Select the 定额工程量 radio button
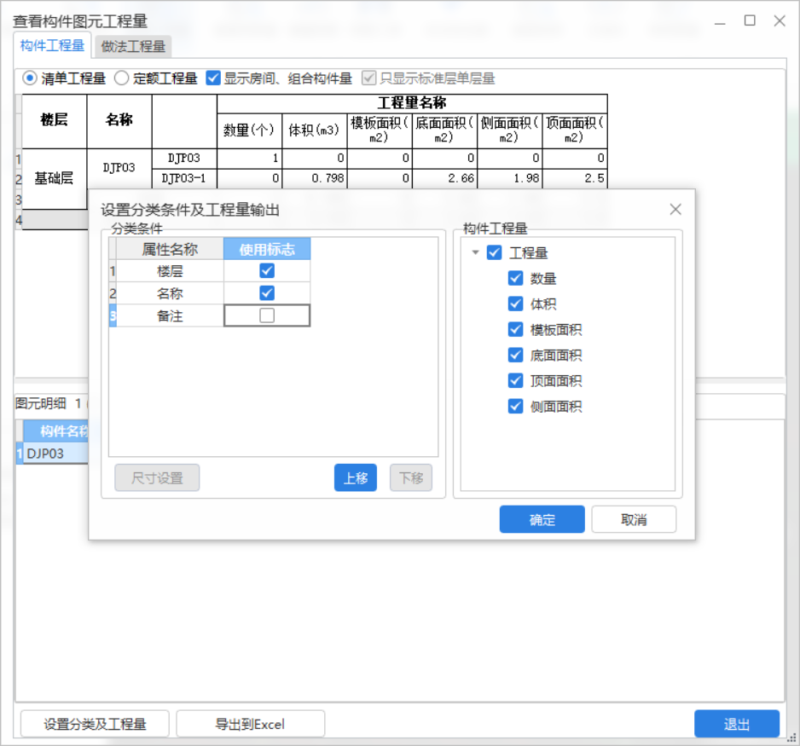 tap(121, 78)
